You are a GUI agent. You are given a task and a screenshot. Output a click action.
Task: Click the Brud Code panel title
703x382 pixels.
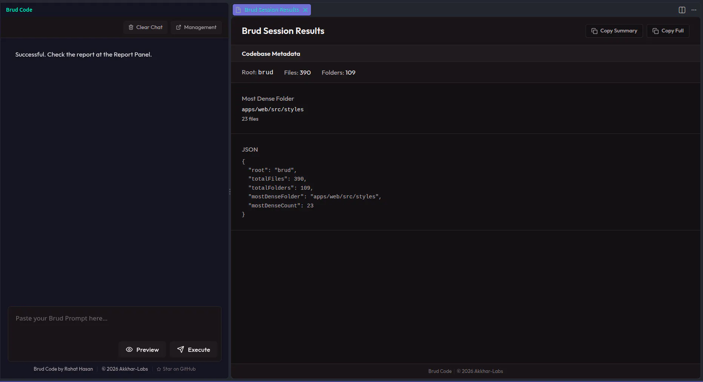(x=19, y=10)
